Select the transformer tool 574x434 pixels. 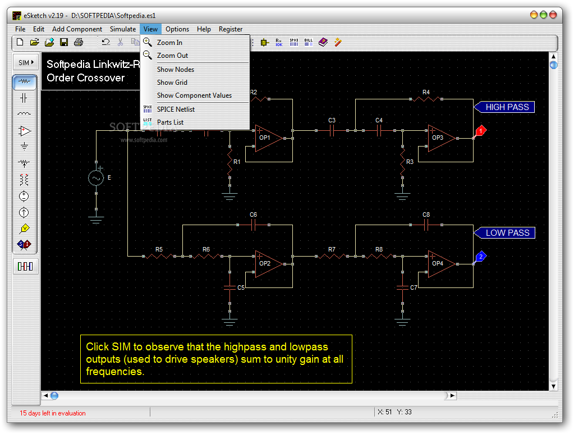[24, 180]
